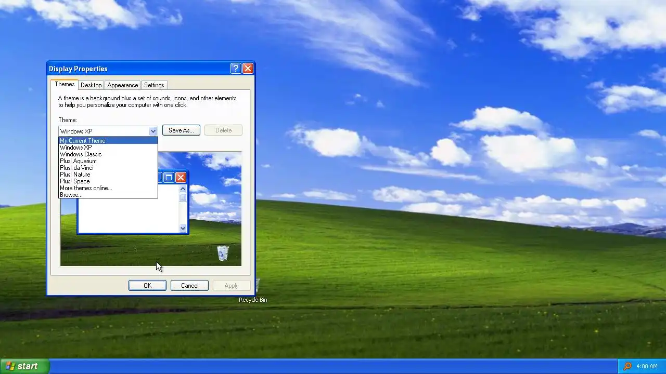Select Plus! Space theme
The height and width of the screenshot is (374, 666).
(108, 181)
